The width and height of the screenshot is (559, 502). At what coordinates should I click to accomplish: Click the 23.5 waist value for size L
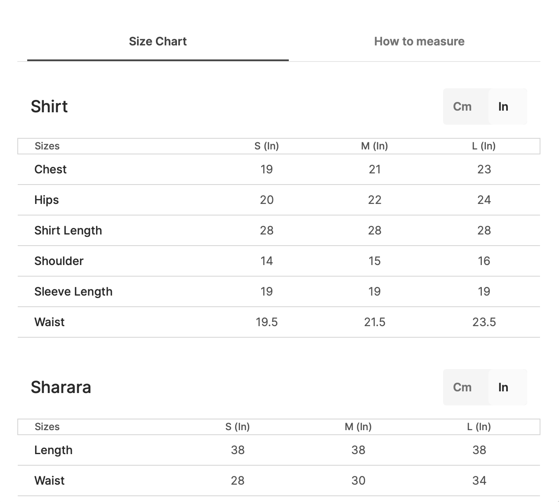[484, 322]
